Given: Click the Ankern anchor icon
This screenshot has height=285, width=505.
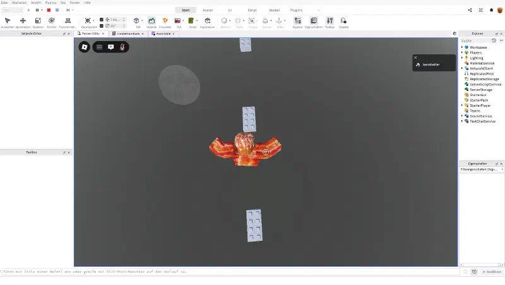Looking at the screenshot, I should 279,21.
